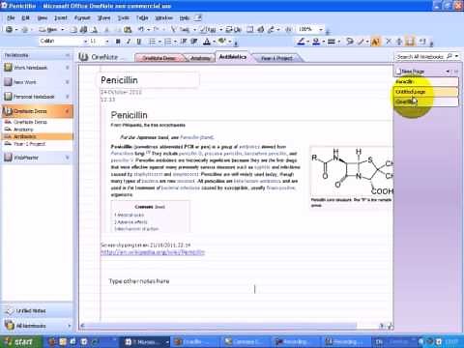Click the increase indent icon
464x348 pixels.
pyautogui.click(x=194, y=42)
